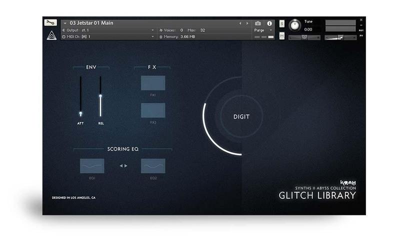Click the aux button at header edge
This screenshot has height=240, width=400.
click(x=361, y=30)
